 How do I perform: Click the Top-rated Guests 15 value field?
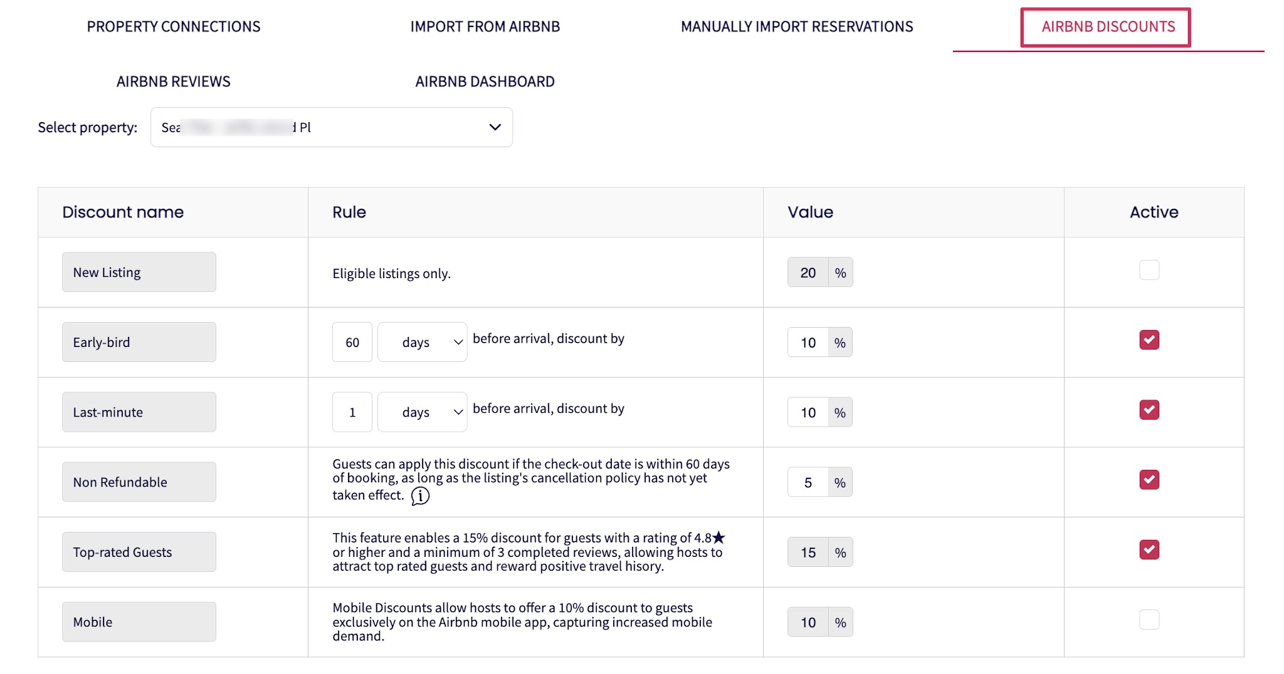808,552
